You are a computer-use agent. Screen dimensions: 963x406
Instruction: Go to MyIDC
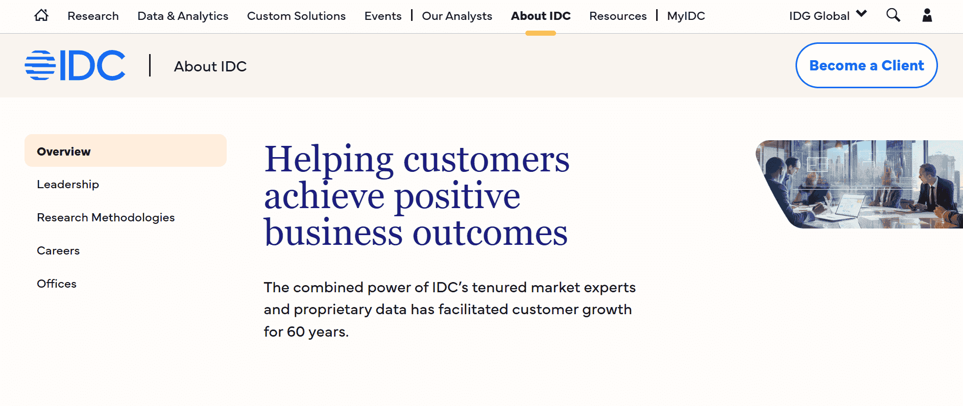tap(686, 16)
